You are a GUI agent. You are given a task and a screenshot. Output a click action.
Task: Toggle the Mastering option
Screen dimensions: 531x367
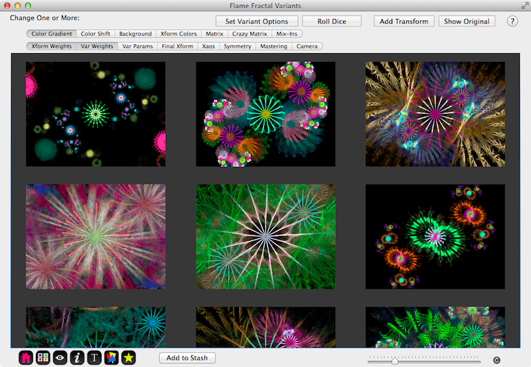click(x=273, y=47)
